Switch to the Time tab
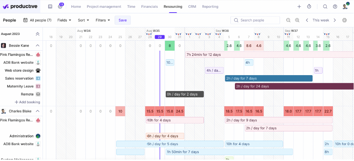 point(131,7)
